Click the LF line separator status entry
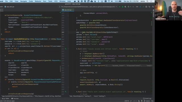The height and width of the screenshot is (102, 182). tap(131, 101)
